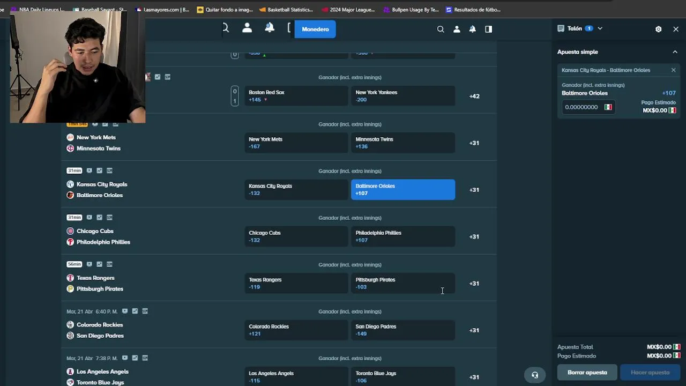The width and height of the screenshot is (686, 386).
Task: Deselect highlighted Baltimore Orioles +107 odds
Action: tap(403, 190)
